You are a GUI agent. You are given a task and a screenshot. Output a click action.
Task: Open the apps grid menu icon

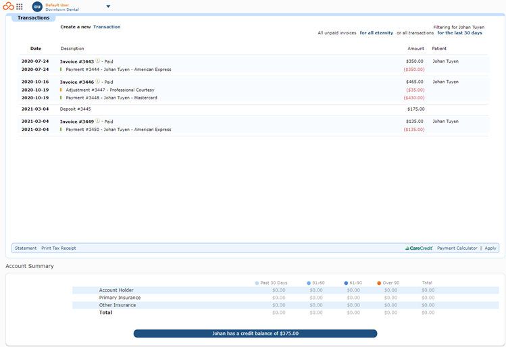pos(20,7)
